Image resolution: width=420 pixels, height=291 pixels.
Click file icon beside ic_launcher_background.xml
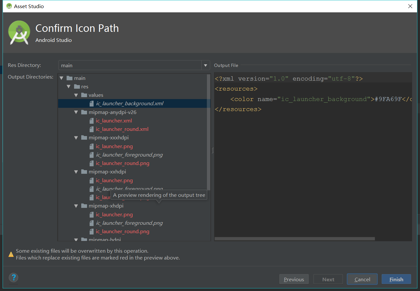click(x=91, y=104)
